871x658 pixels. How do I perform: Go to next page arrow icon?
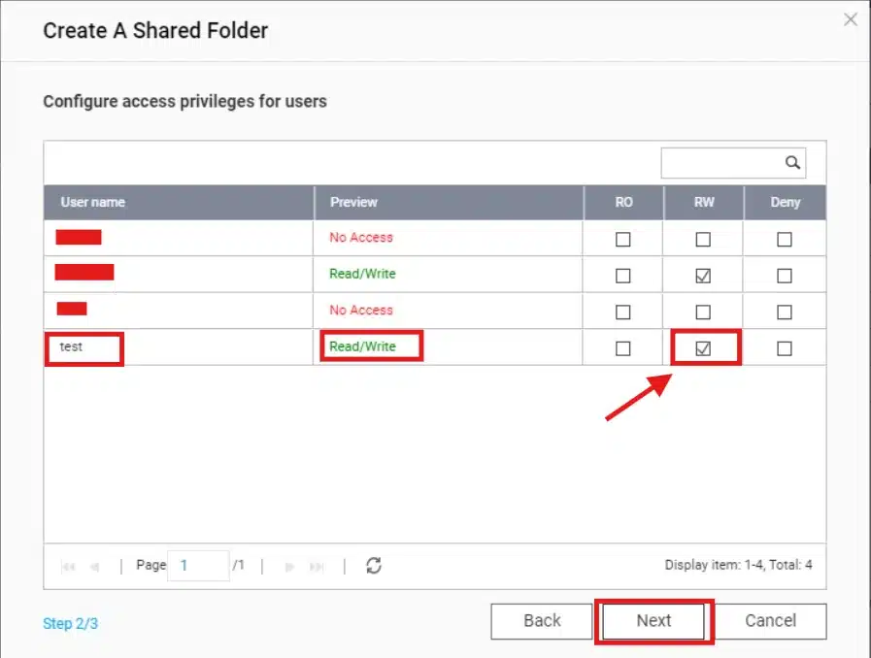tap(289, 566)
